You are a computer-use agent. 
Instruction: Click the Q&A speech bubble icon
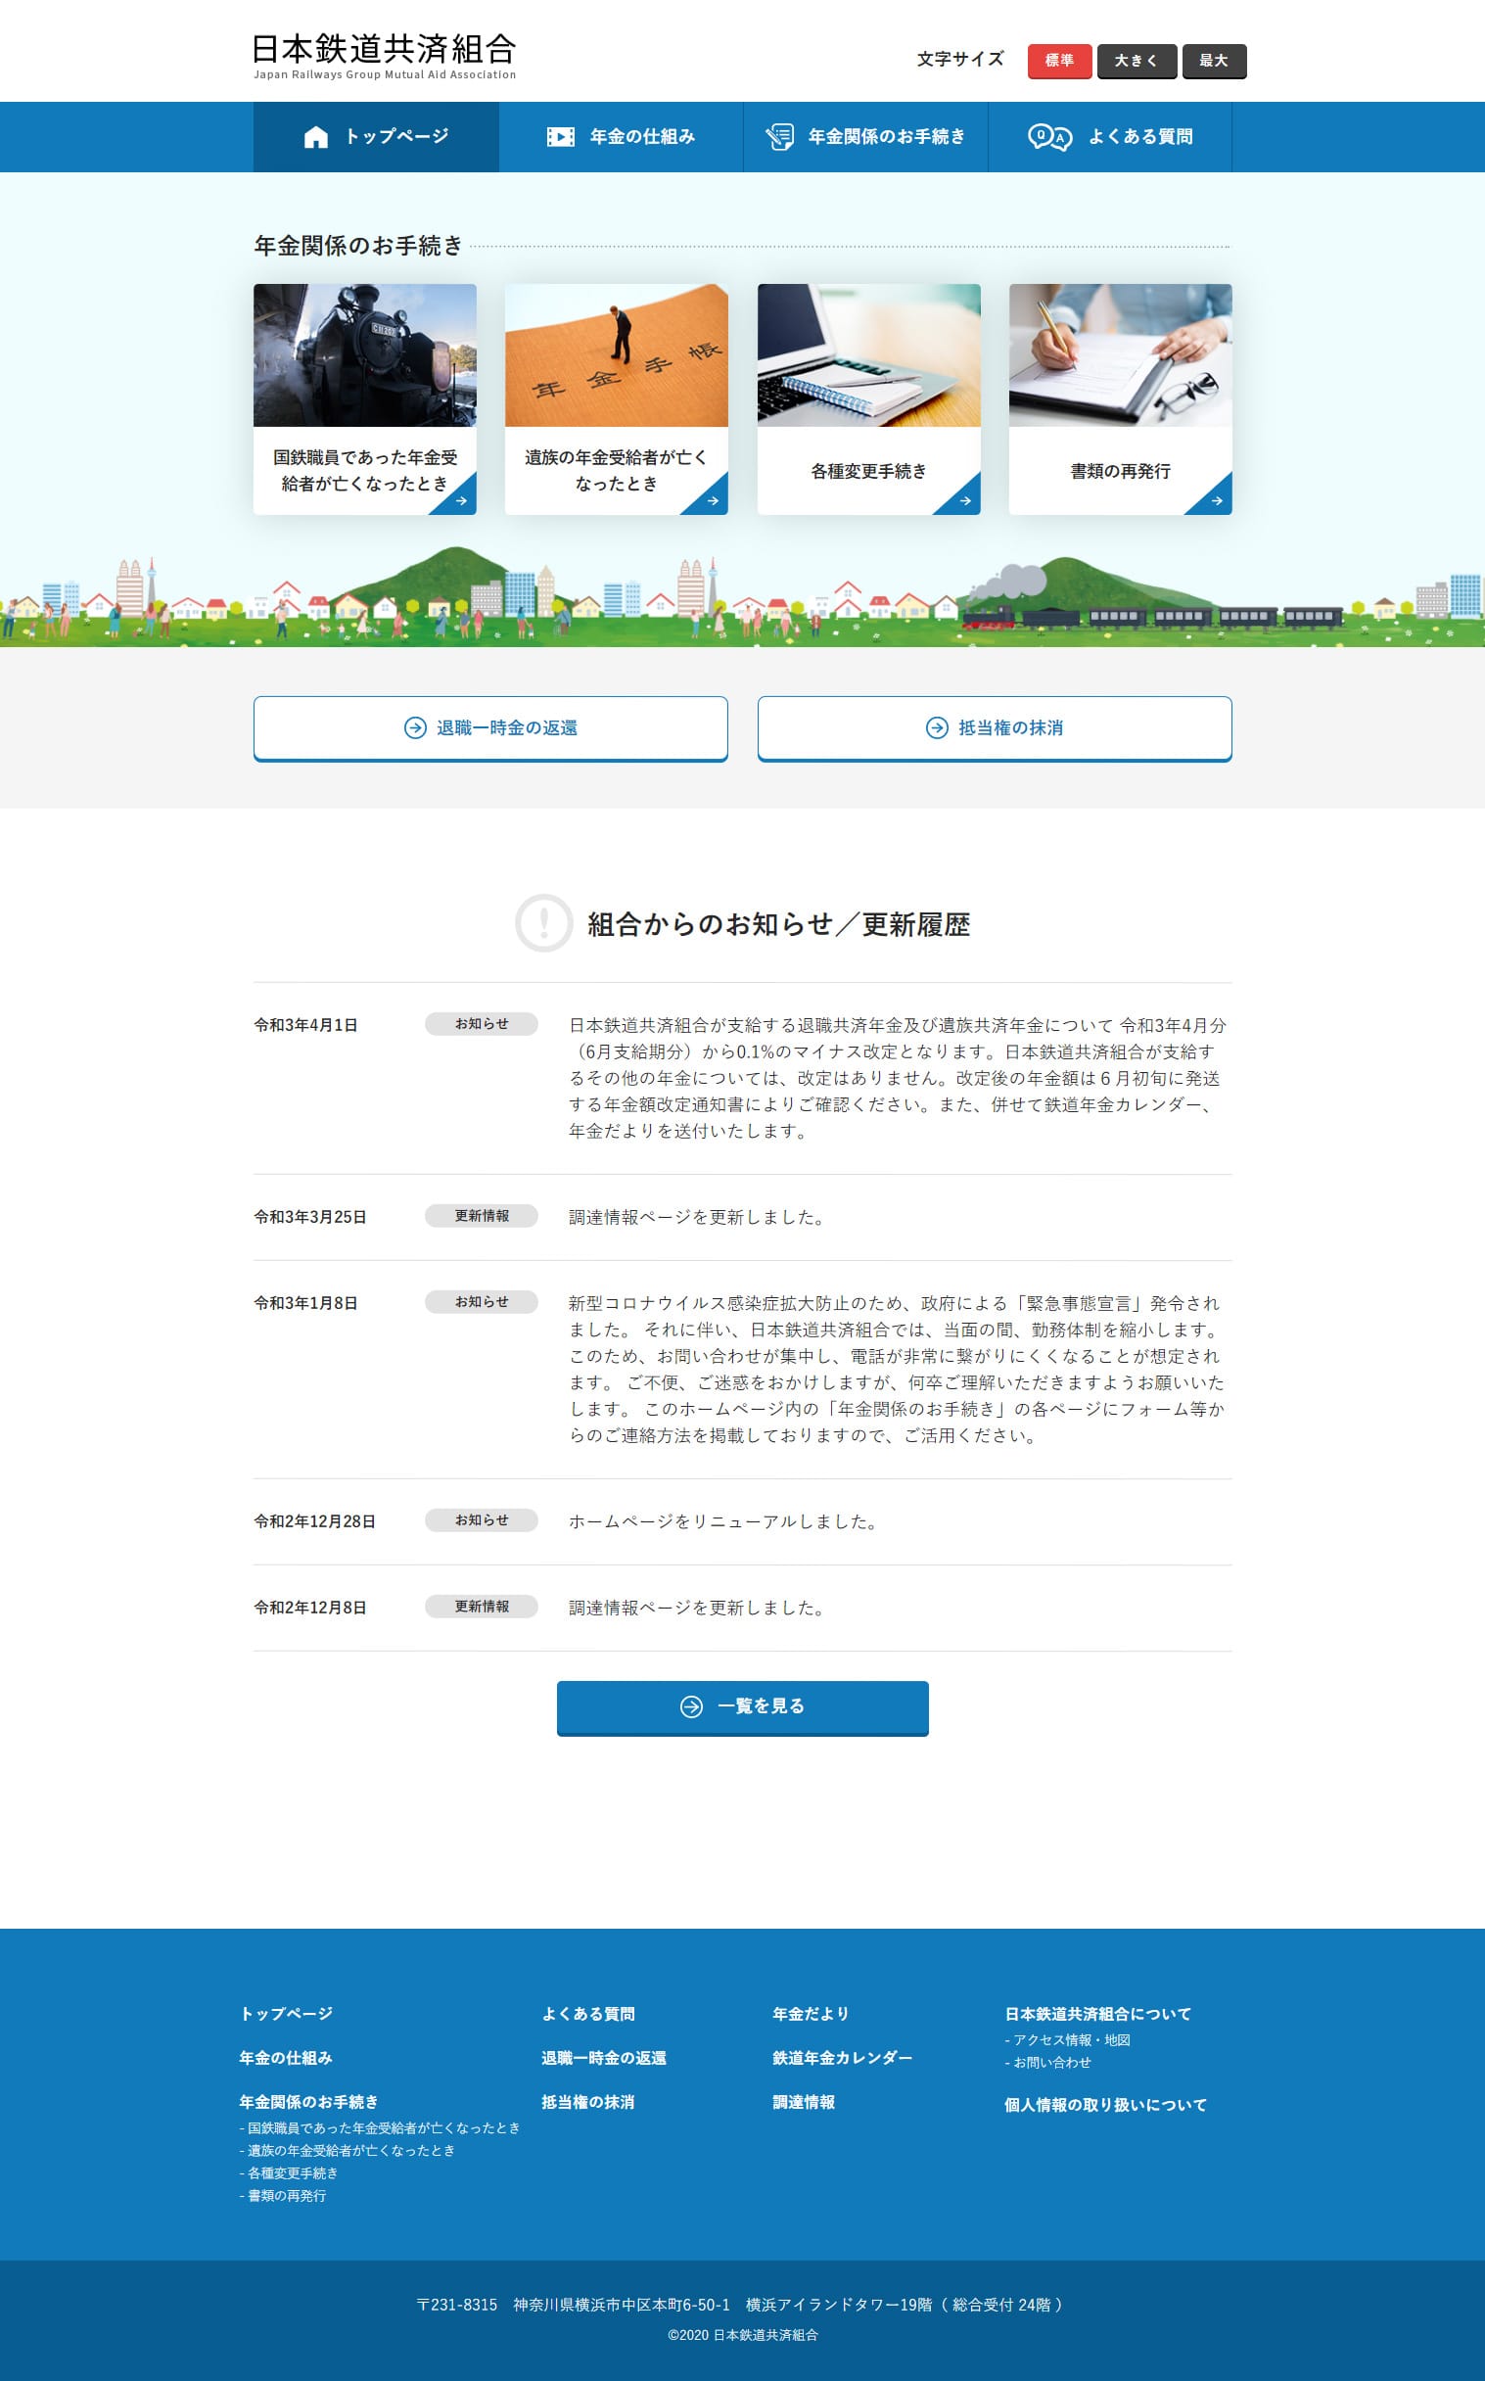[1048, 137]
